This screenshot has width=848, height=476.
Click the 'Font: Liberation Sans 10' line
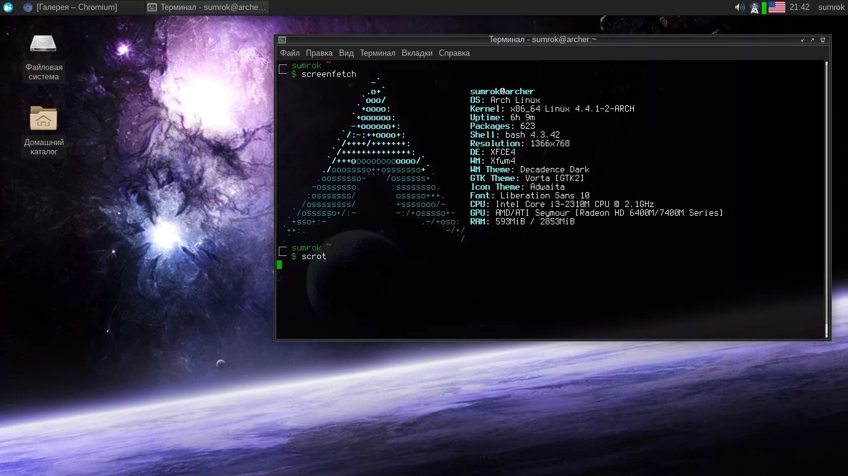(530, 196)
